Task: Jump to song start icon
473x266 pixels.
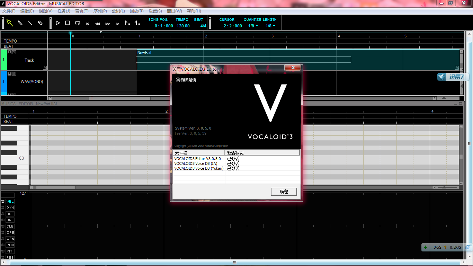Action: (88, 24)
